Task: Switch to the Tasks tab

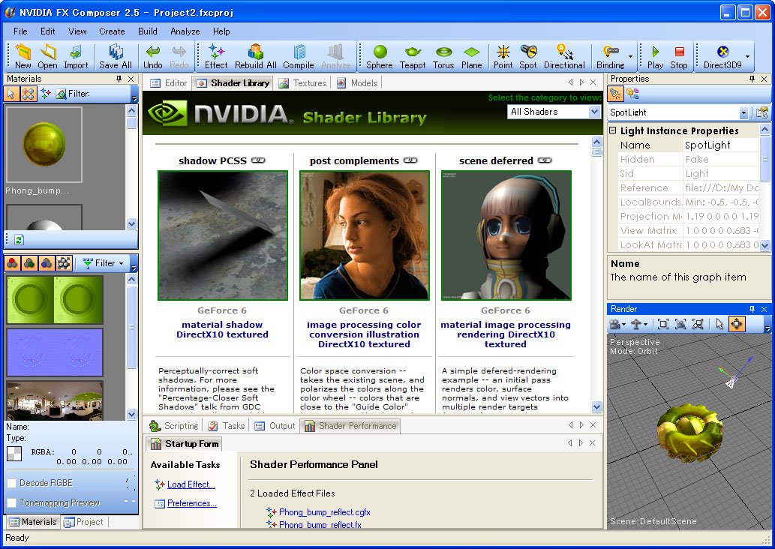Action: 227,426
